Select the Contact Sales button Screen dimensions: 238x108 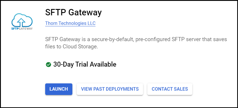pos(170,89)
